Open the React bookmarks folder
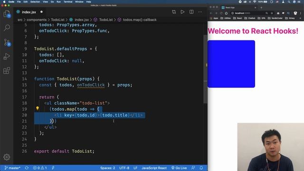Screen dimensions: 304x171 click(237, 18)
